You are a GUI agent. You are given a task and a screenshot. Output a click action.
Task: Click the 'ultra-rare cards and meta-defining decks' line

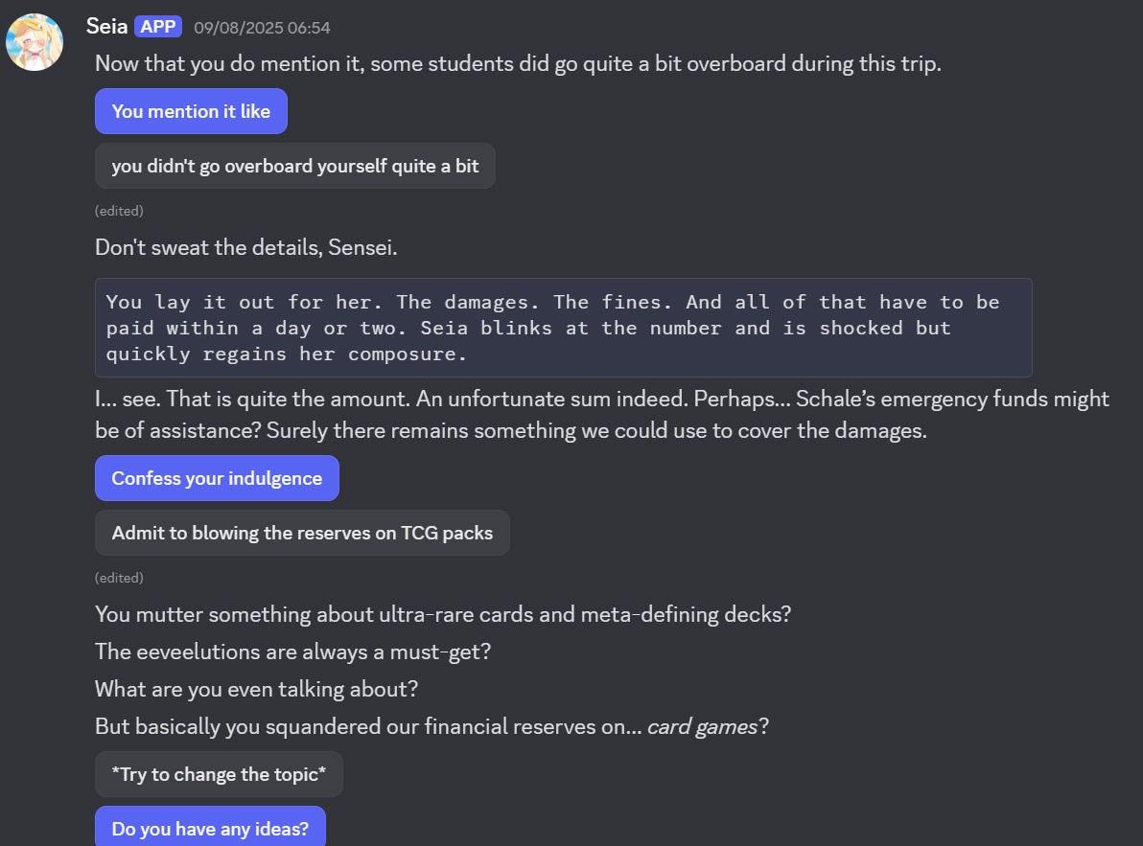coord(443,614)
